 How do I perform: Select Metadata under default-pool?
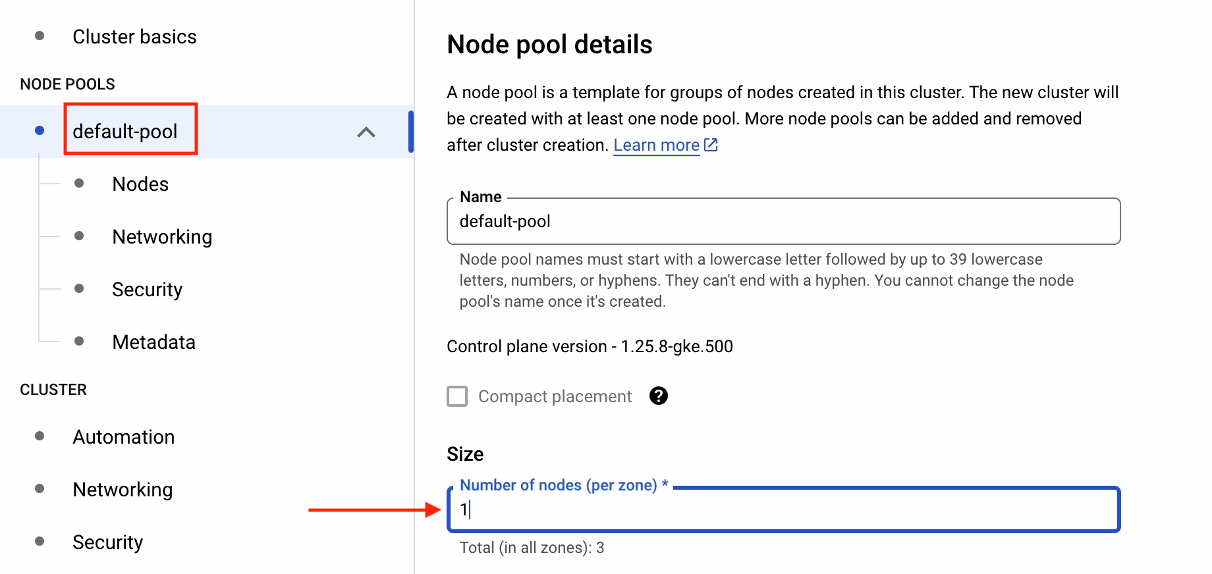pyautogui.click(x=153, y=342)
